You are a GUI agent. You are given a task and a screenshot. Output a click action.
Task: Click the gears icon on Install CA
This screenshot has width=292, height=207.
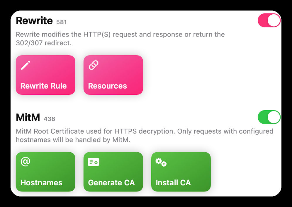(161, 162)
